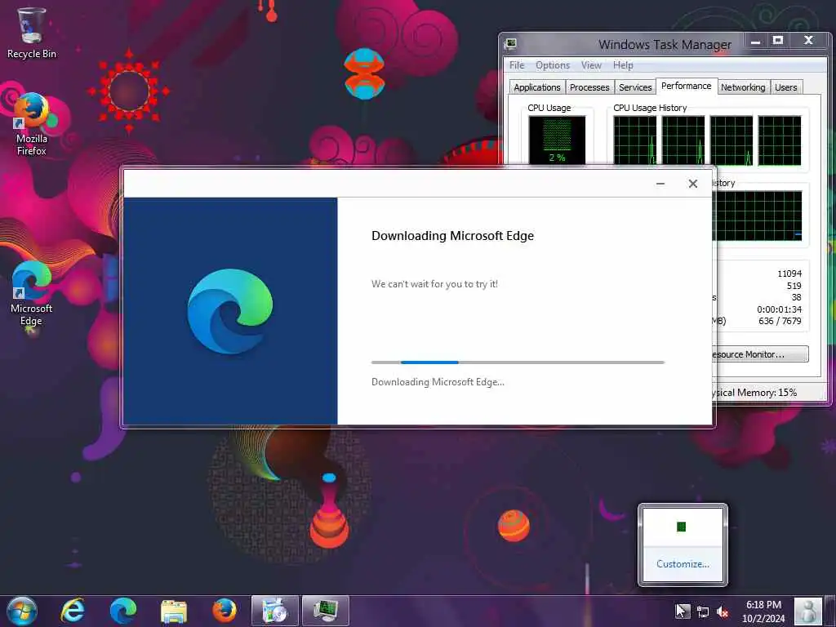Click the Task Manager title bar icon
The image size is (836, 627).
click(510, 44)
